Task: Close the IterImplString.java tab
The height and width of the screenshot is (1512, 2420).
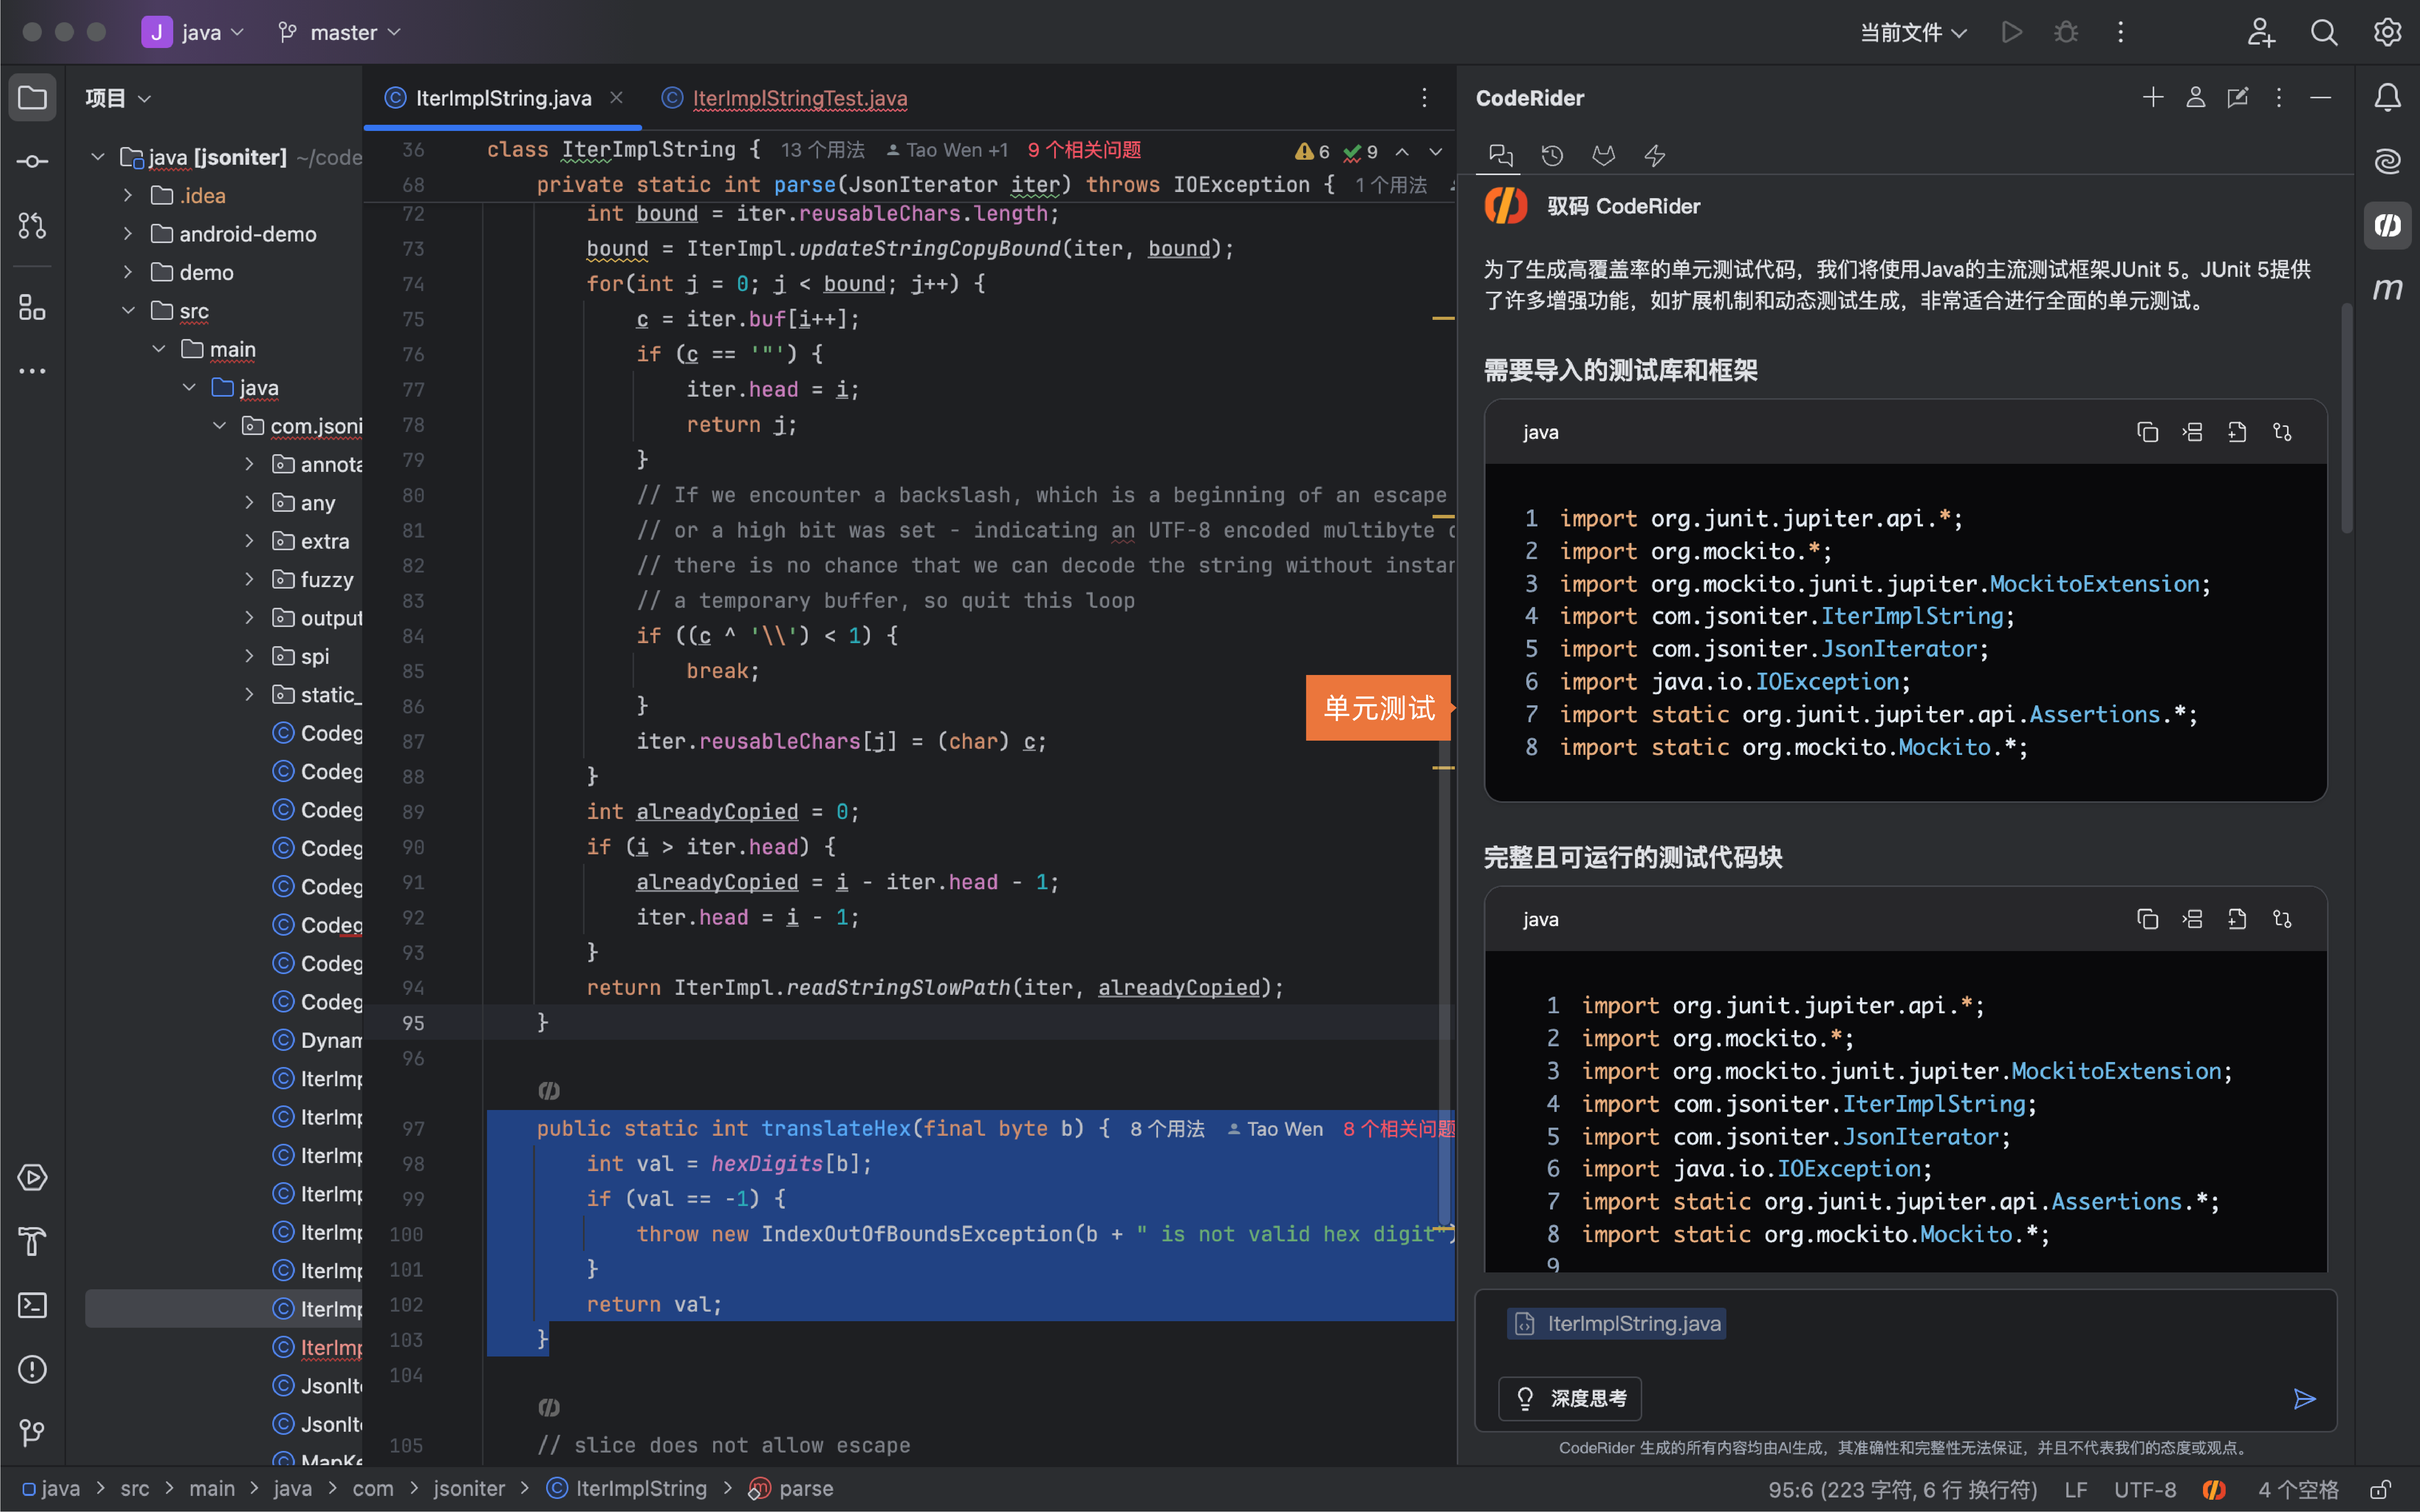Action: pyautogui.click(x=616, y=97)
